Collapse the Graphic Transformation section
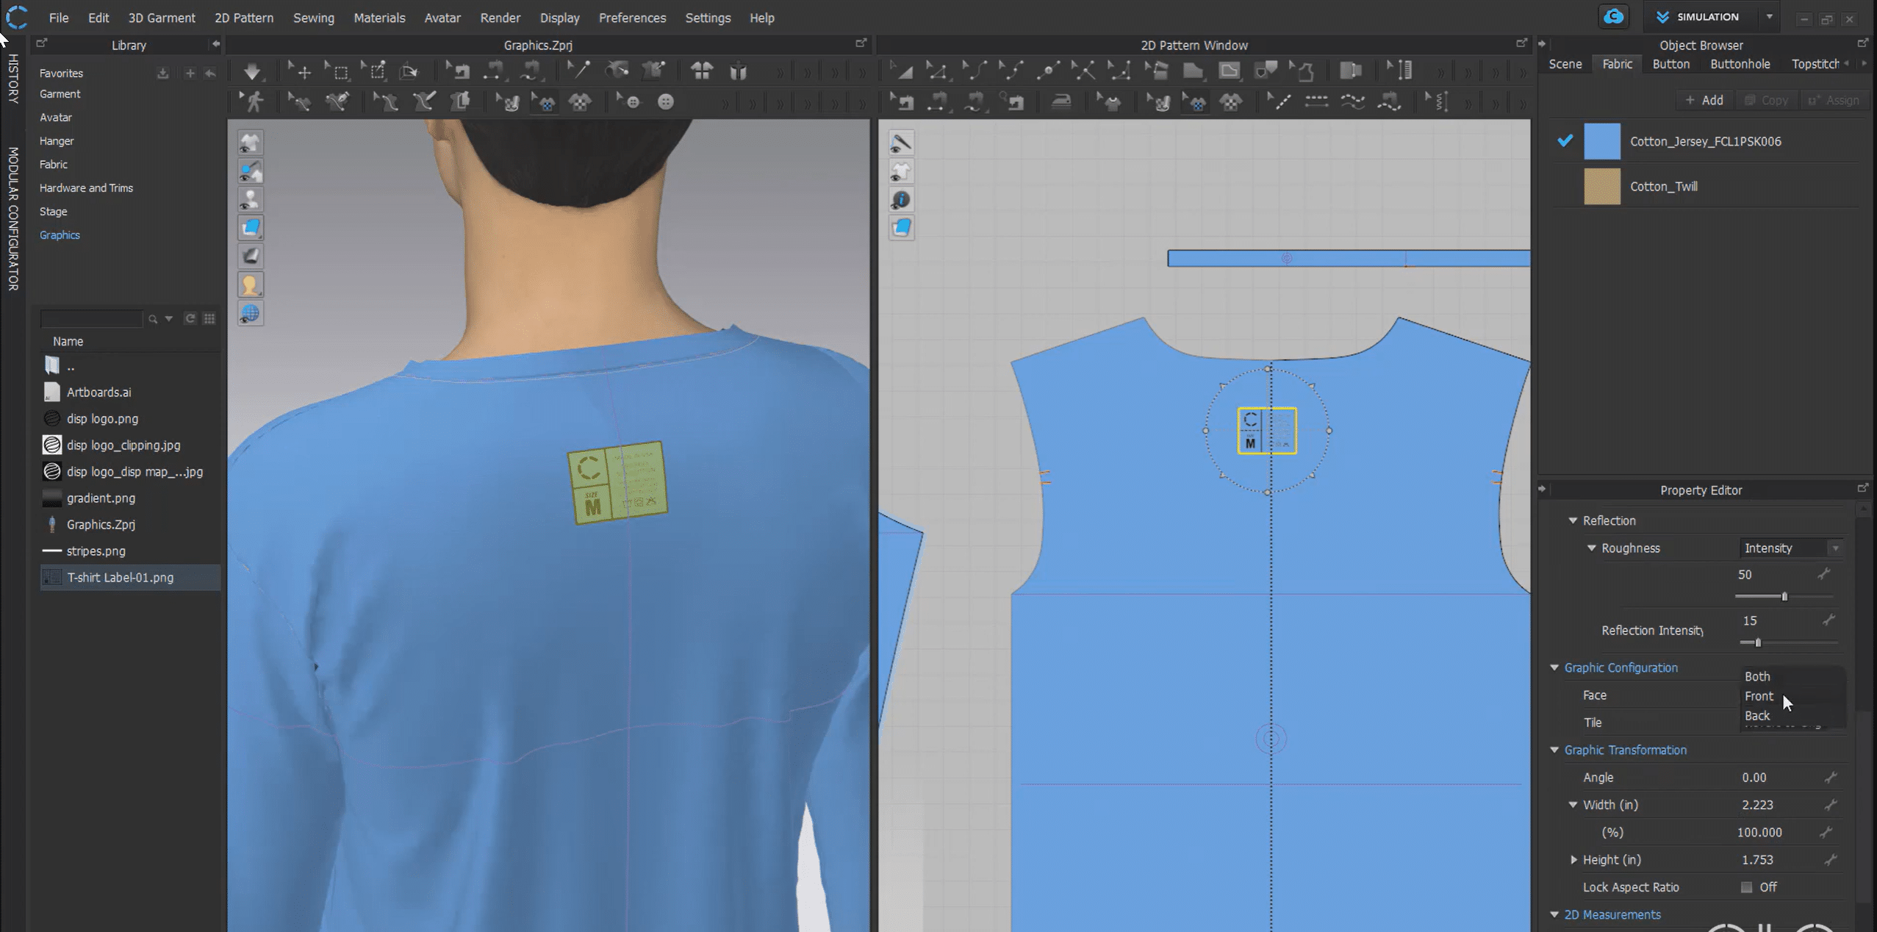Viewport: 1877px width, 932px height. [1554, 750]
